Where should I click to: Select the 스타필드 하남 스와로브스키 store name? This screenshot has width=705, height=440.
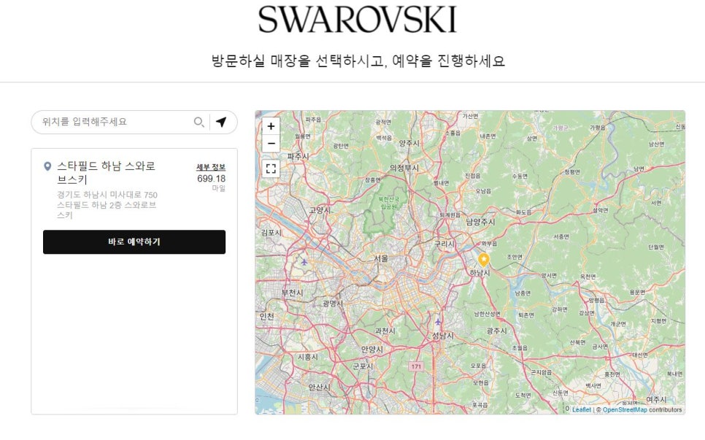click(106, 173)
